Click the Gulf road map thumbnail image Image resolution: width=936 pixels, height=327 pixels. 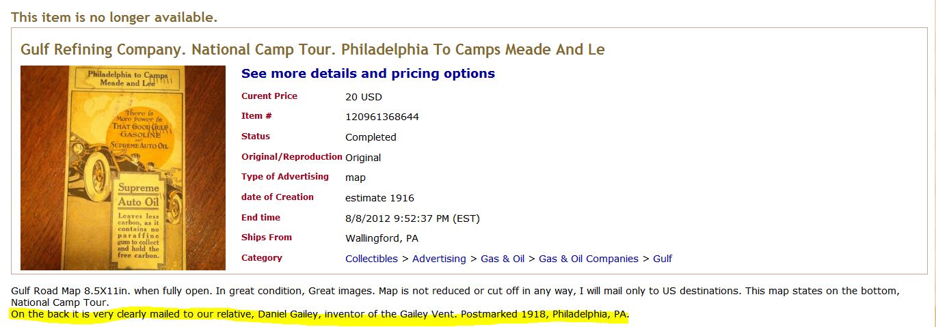[x=123, y=168]
